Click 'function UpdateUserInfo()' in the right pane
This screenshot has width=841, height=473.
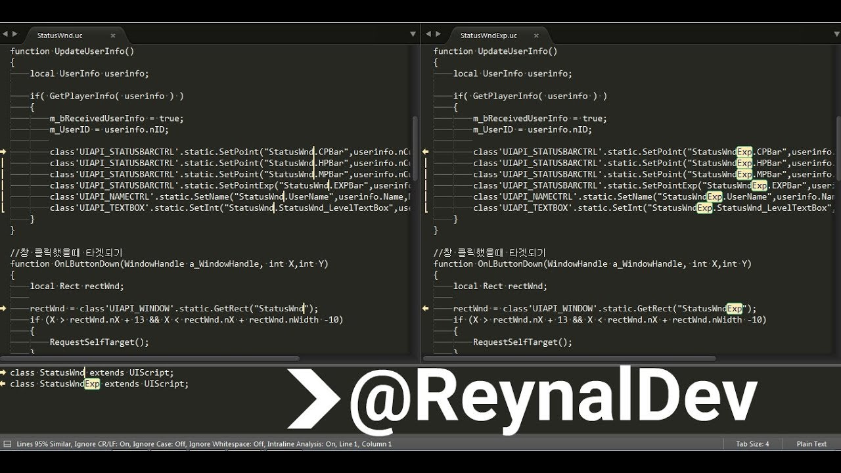(495, 51)
